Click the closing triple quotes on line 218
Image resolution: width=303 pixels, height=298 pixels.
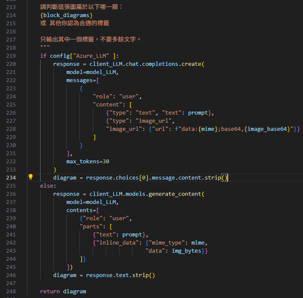point(45,47)
